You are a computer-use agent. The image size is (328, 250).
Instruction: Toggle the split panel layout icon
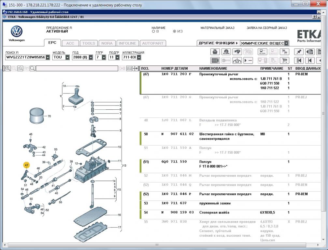point(129,68)
